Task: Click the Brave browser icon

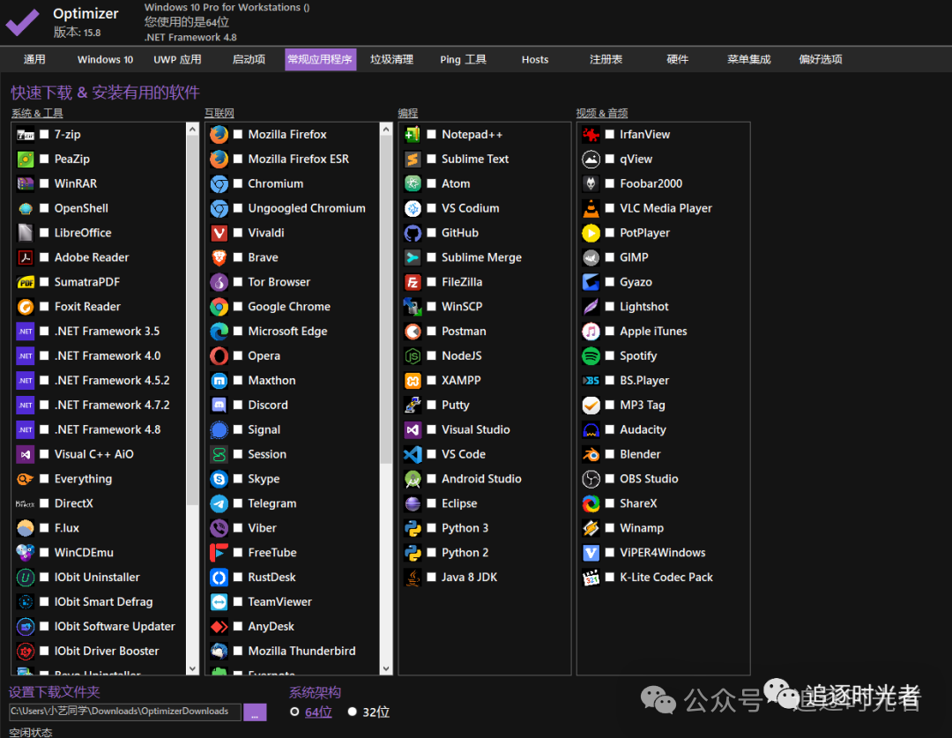Action: [219, 257]
